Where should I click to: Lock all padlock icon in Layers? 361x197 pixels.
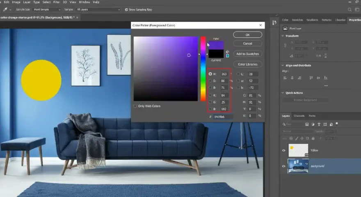pyautogui.click(x=313, y=138)
